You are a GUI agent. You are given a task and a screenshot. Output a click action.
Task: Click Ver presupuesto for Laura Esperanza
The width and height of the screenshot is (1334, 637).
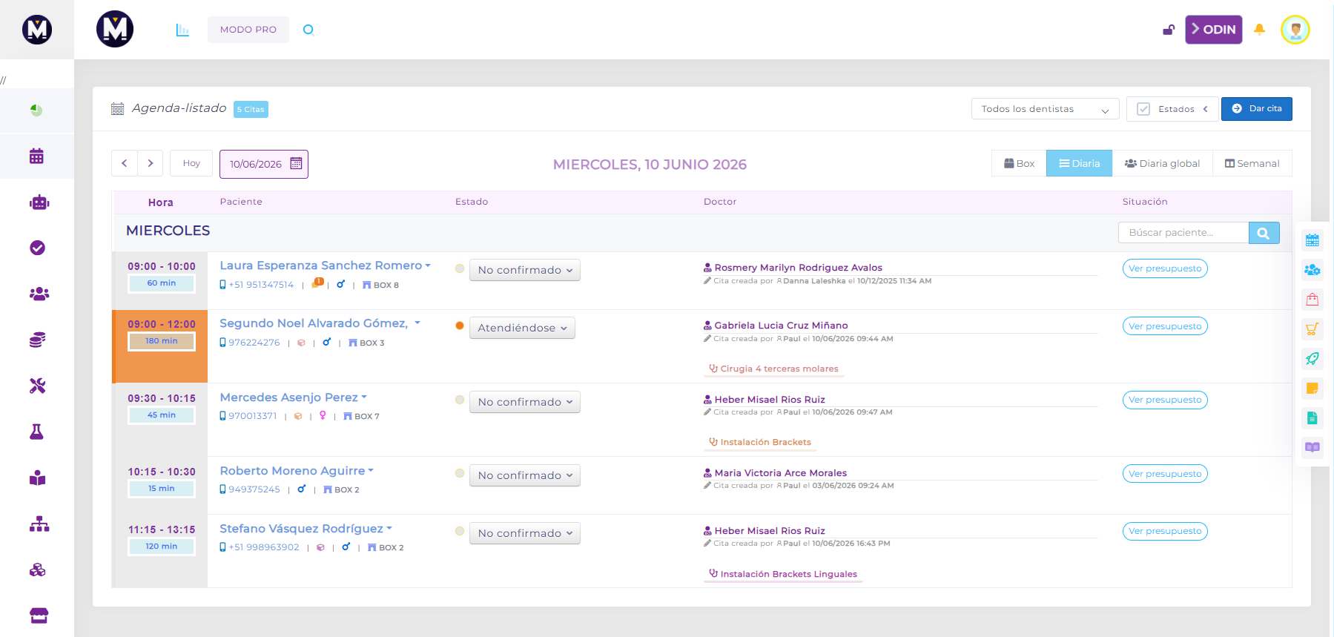coord(1165,268)
